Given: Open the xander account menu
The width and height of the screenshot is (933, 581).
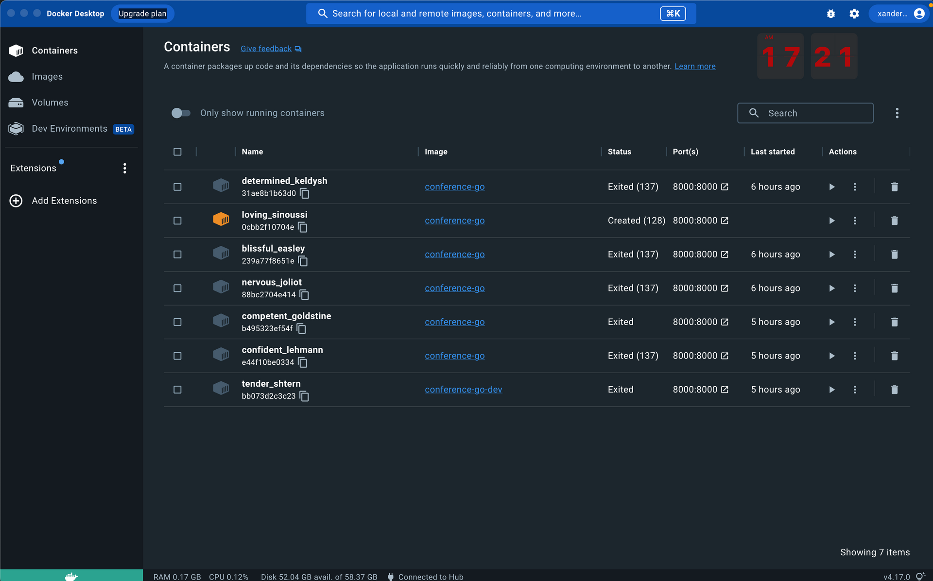Looking at the screenshot, I should (899, 14).
